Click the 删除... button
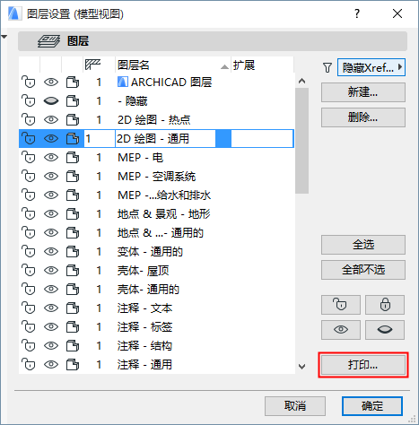 coord(363,117)
